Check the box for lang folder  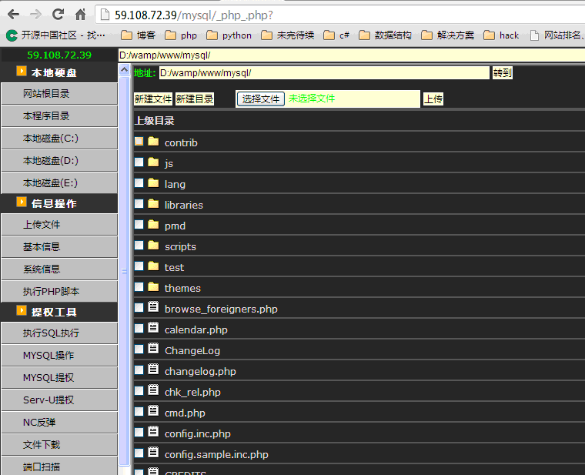139,182
